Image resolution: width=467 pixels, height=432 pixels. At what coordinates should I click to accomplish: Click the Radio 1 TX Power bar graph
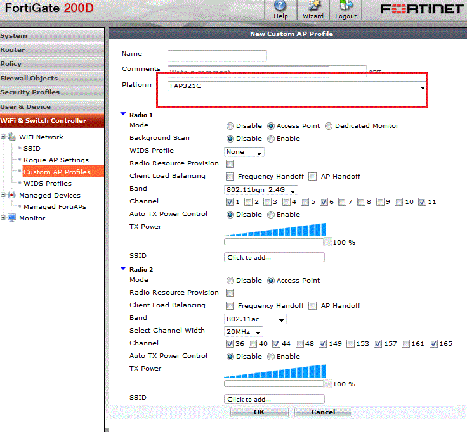pos(275,229)
